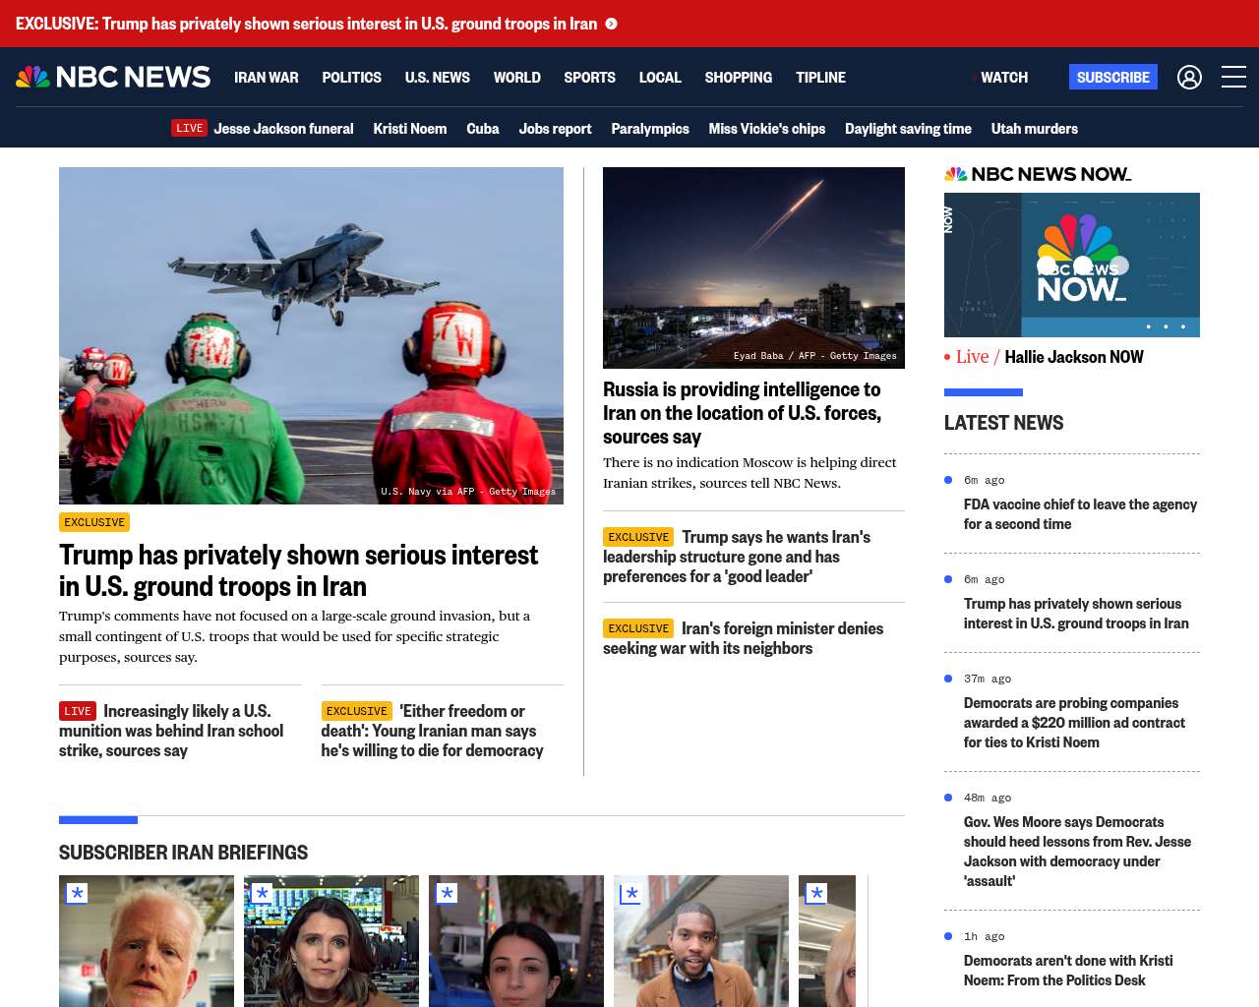
Task: Play the NBC News NOW live video
Action: 1071,265
